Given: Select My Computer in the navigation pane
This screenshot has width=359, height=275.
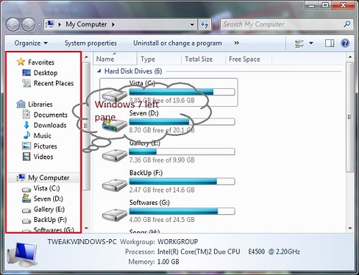Looking at the screenshot, I should pyautogui.click(x=43, y=178).
